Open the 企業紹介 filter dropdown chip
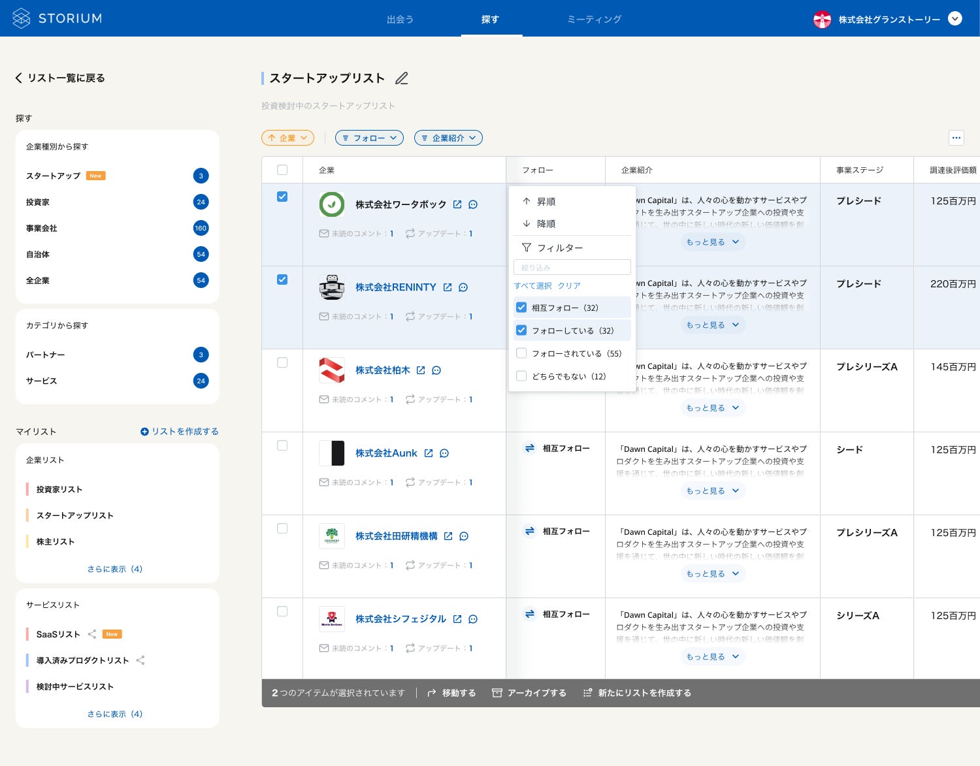 point(448,138)
